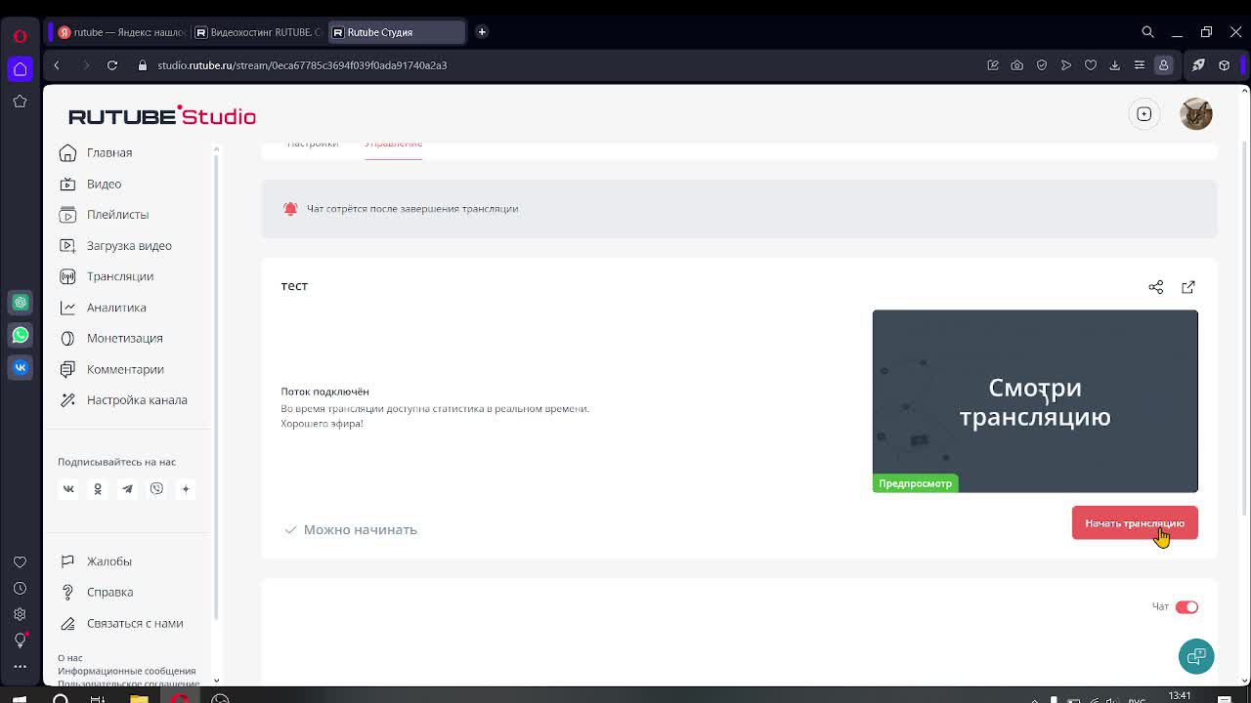
Task: Open the Viber social link icon
Action: tap(156, 489)
